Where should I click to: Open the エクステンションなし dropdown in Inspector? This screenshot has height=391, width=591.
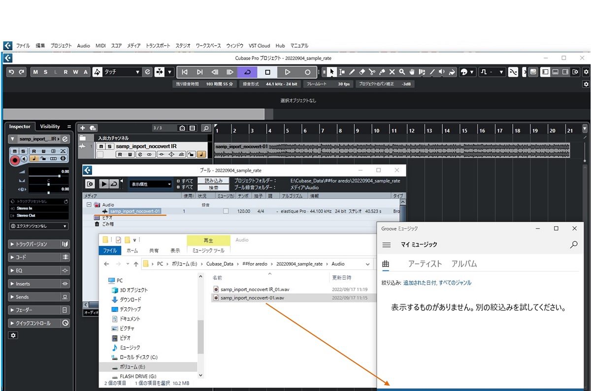pyautogui.click(x=39, y=226)
